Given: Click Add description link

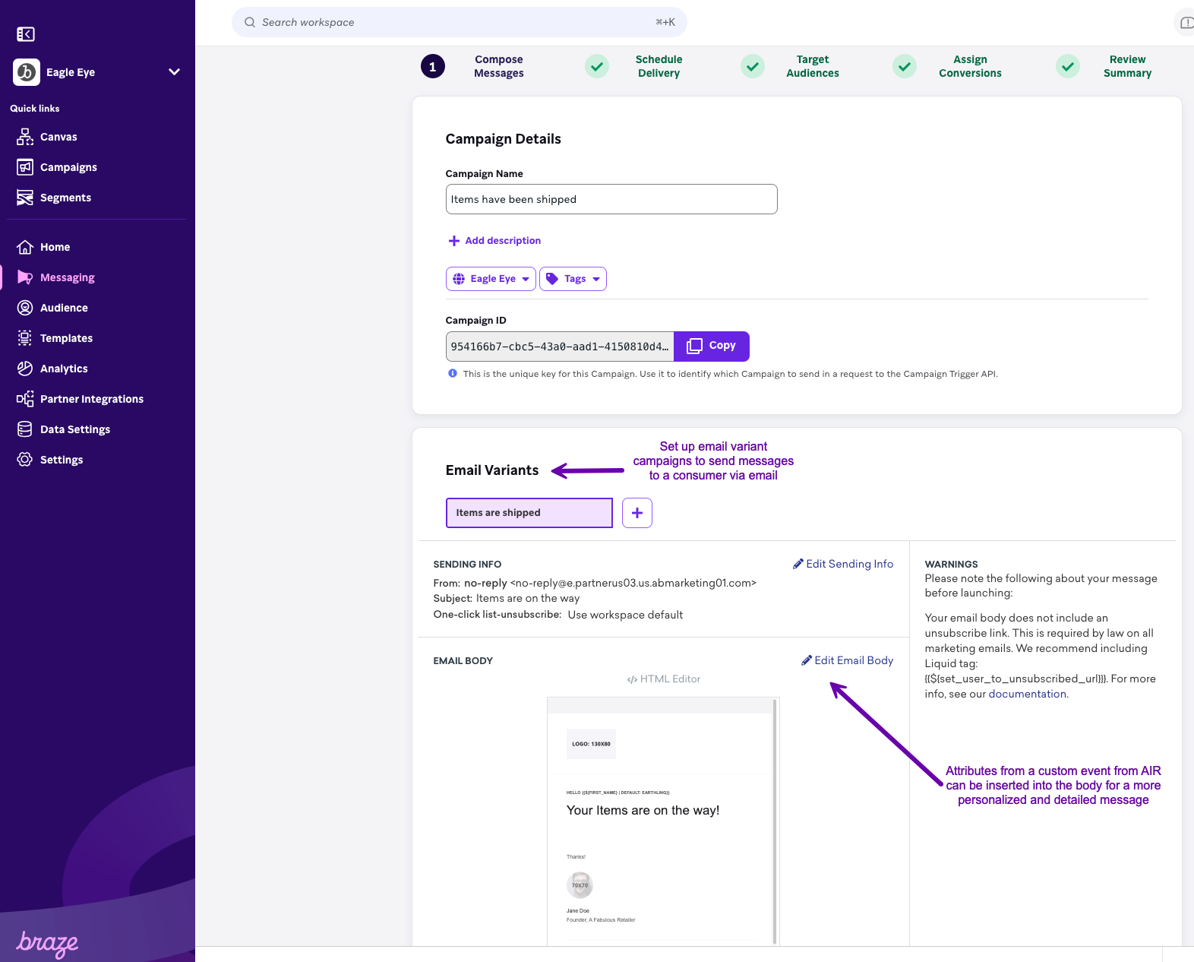Looking at the screenshot, I should point(503,241).
